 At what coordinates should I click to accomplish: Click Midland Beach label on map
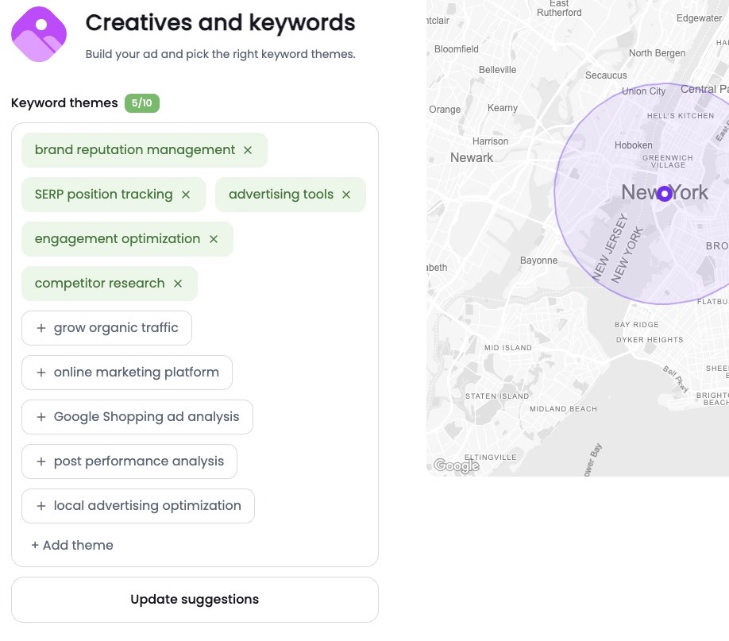point(563,409)
